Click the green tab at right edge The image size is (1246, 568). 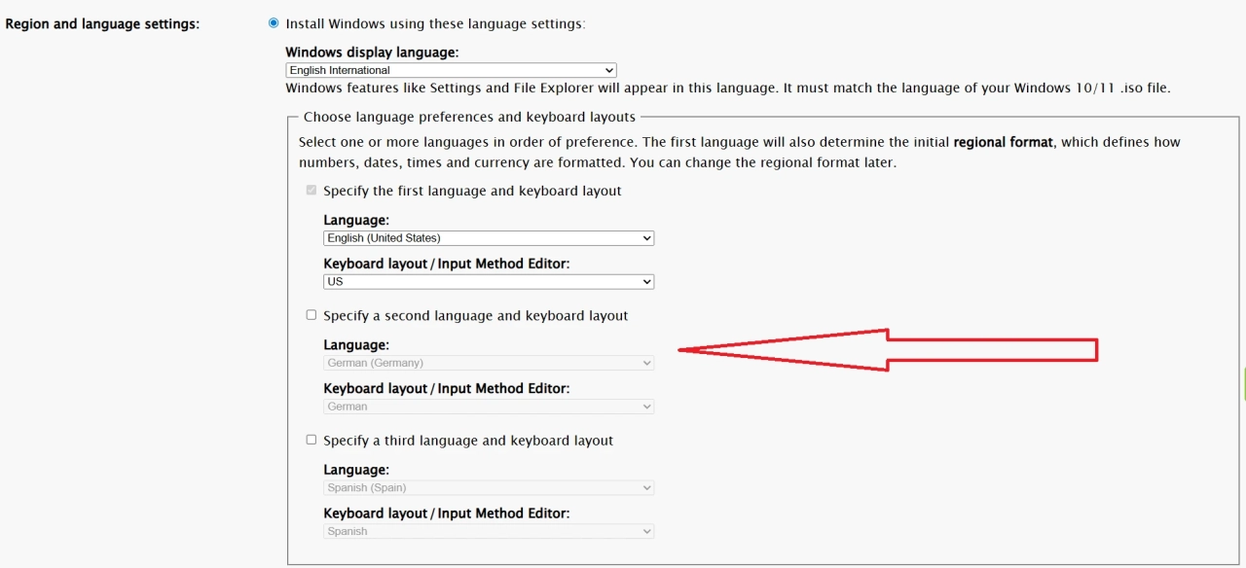click(x=1243, y=384)
